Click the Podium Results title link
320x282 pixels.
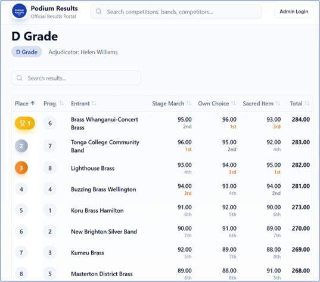(x=54, y=8)
